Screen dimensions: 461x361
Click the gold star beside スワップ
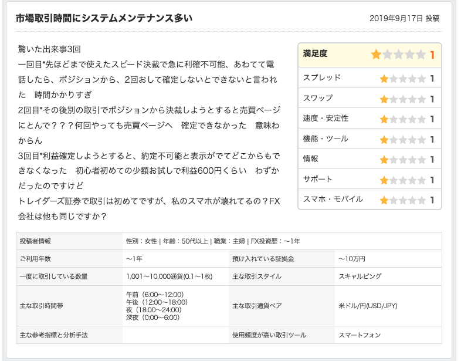(384, 99)
